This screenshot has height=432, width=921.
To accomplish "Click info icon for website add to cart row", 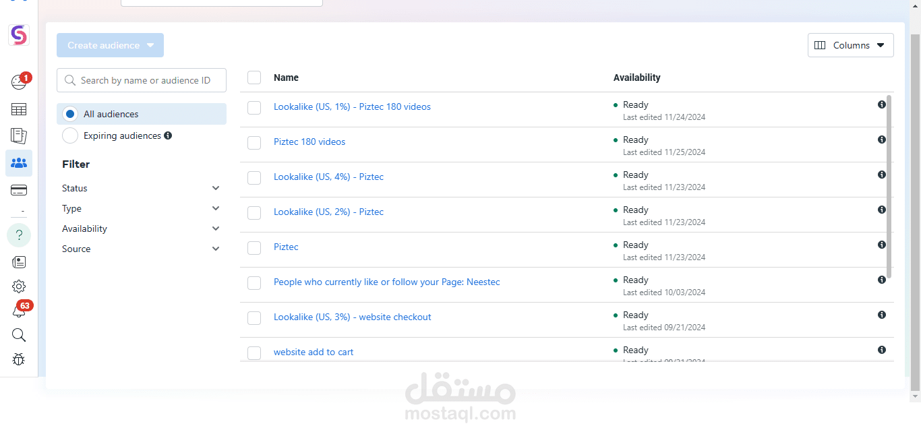I will coord(882,350).
